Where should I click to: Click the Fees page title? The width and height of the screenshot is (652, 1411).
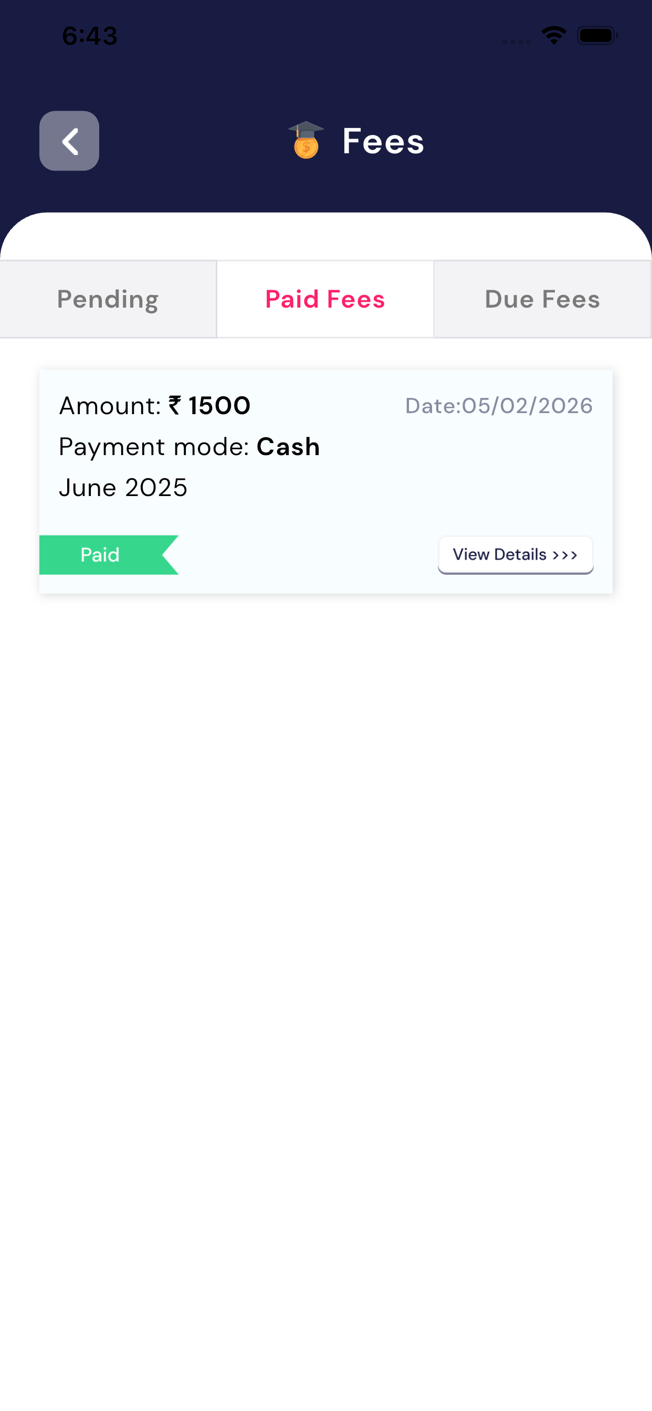(x=383, y=141)
